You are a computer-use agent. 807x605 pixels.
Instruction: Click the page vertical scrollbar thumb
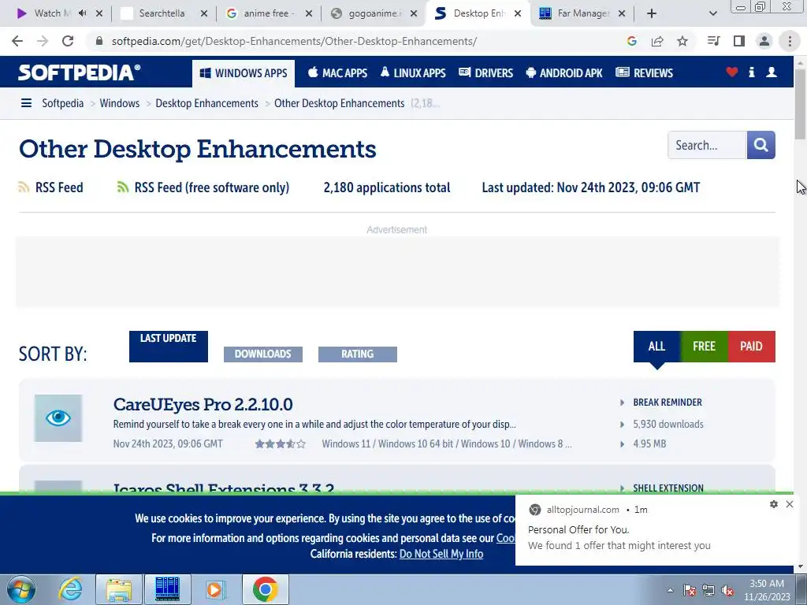pyautogui.click(x=800, y=103)
